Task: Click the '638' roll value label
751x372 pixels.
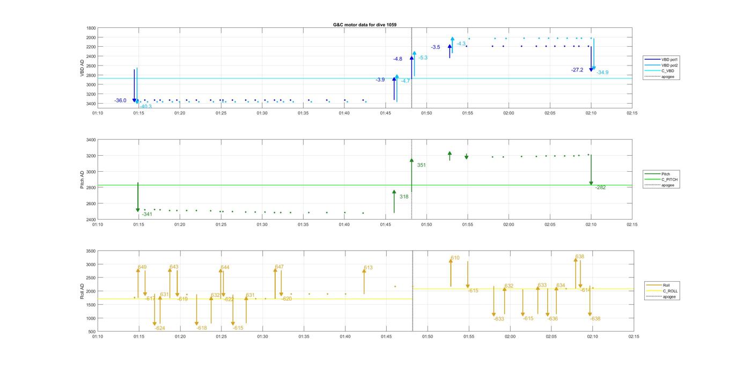Action: [579, 257]
